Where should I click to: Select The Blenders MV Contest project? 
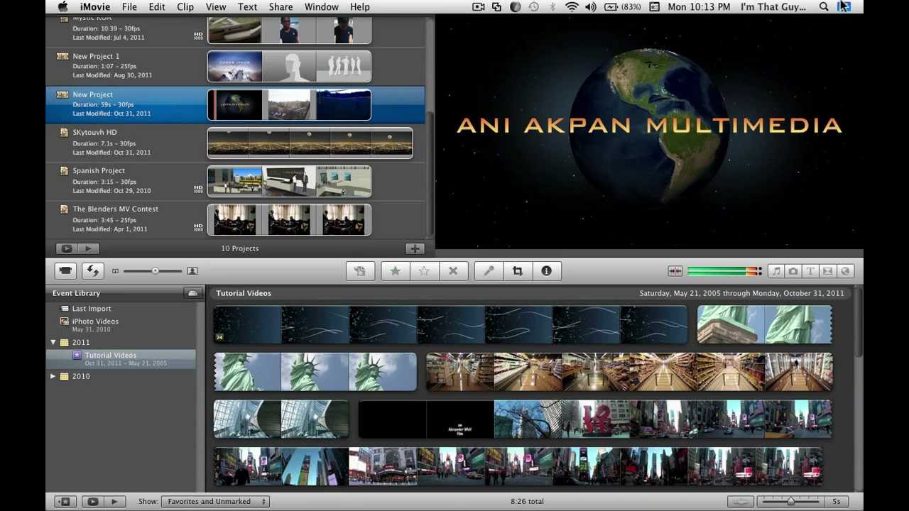[236, 219]
